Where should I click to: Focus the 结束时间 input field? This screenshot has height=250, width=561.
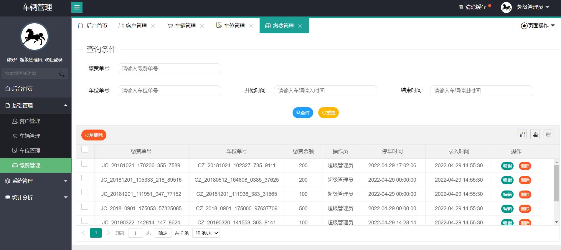tap(482, 91)
